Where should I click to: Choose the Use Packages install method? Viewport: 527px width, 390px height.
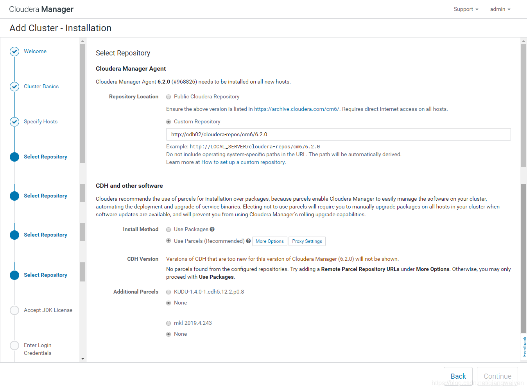(x=168, y=230)
